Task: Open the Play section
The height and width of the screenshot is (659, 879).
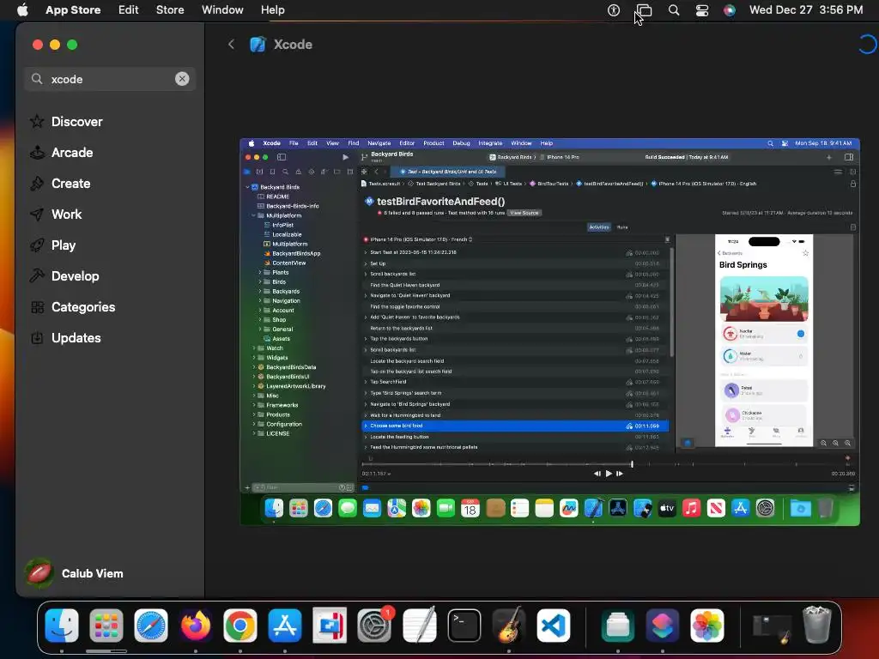Action: coord(63,245)
